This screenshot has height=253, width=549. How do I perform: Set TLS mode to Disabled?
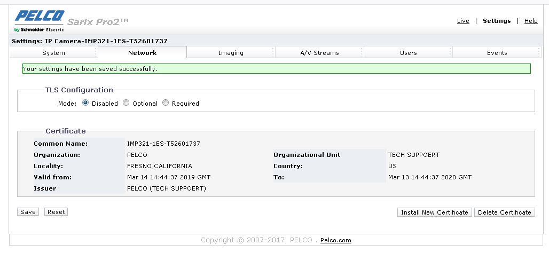click(x=85, y=103)
